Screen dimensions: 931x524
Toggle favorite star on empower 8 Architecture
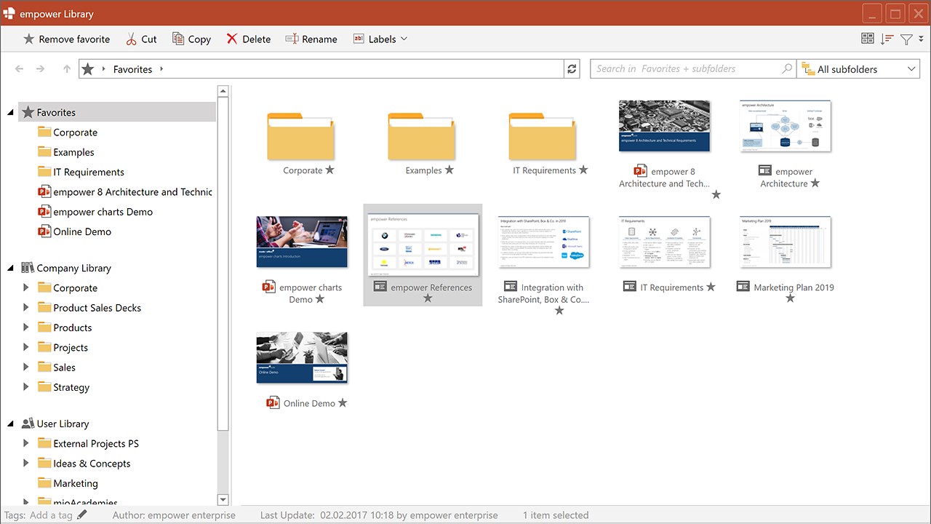[x=716, y=194]
